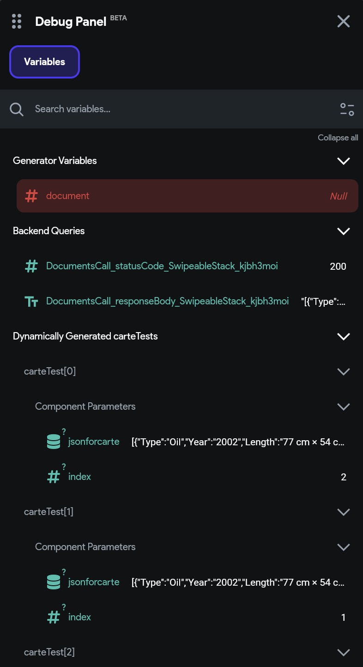Collapse the carteTest[0] tree item
The height and width of the screenshot is (667, 363).
(344, 371)
